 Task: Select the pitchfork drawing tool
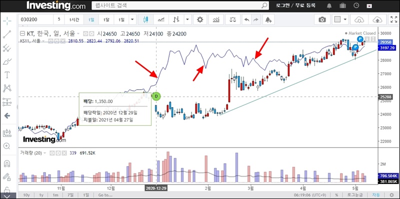pyautogui.click(x=7, y=48)
